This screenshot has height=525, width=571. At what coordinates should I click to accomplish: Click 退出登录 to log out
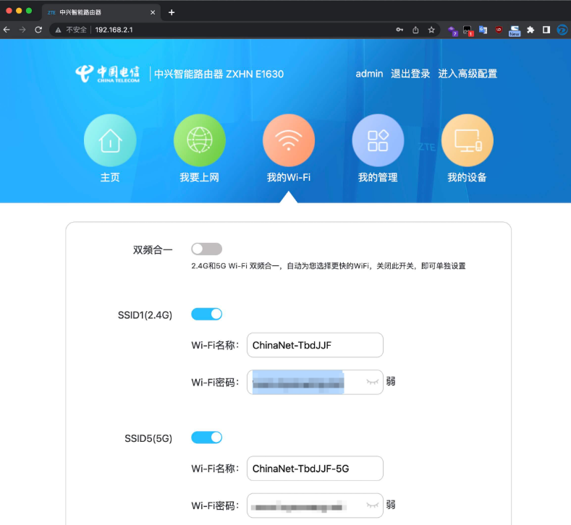pyautogui.click(x=410, y=74)
